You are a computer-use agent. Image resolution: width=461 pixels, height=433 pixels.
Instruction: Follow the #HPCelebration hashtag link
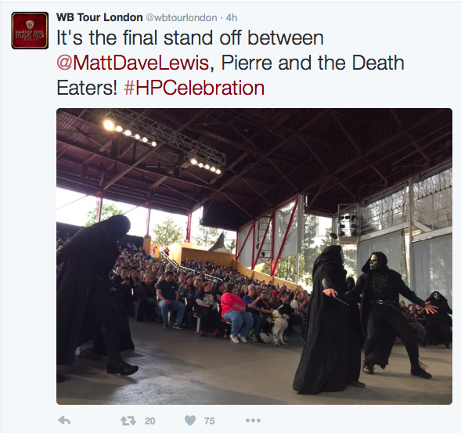(x=194, y=88)
